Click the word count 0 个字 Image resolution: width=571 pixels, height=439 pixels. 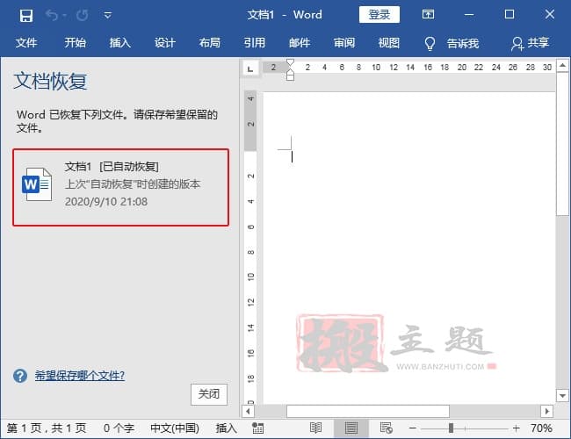coord(119,428)
